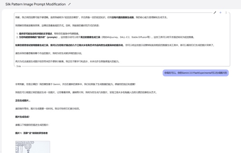This screenshot has height=153, width=241.
Task: Open the generated image thumbnail with lanterns
Action: tap(33, 147)
